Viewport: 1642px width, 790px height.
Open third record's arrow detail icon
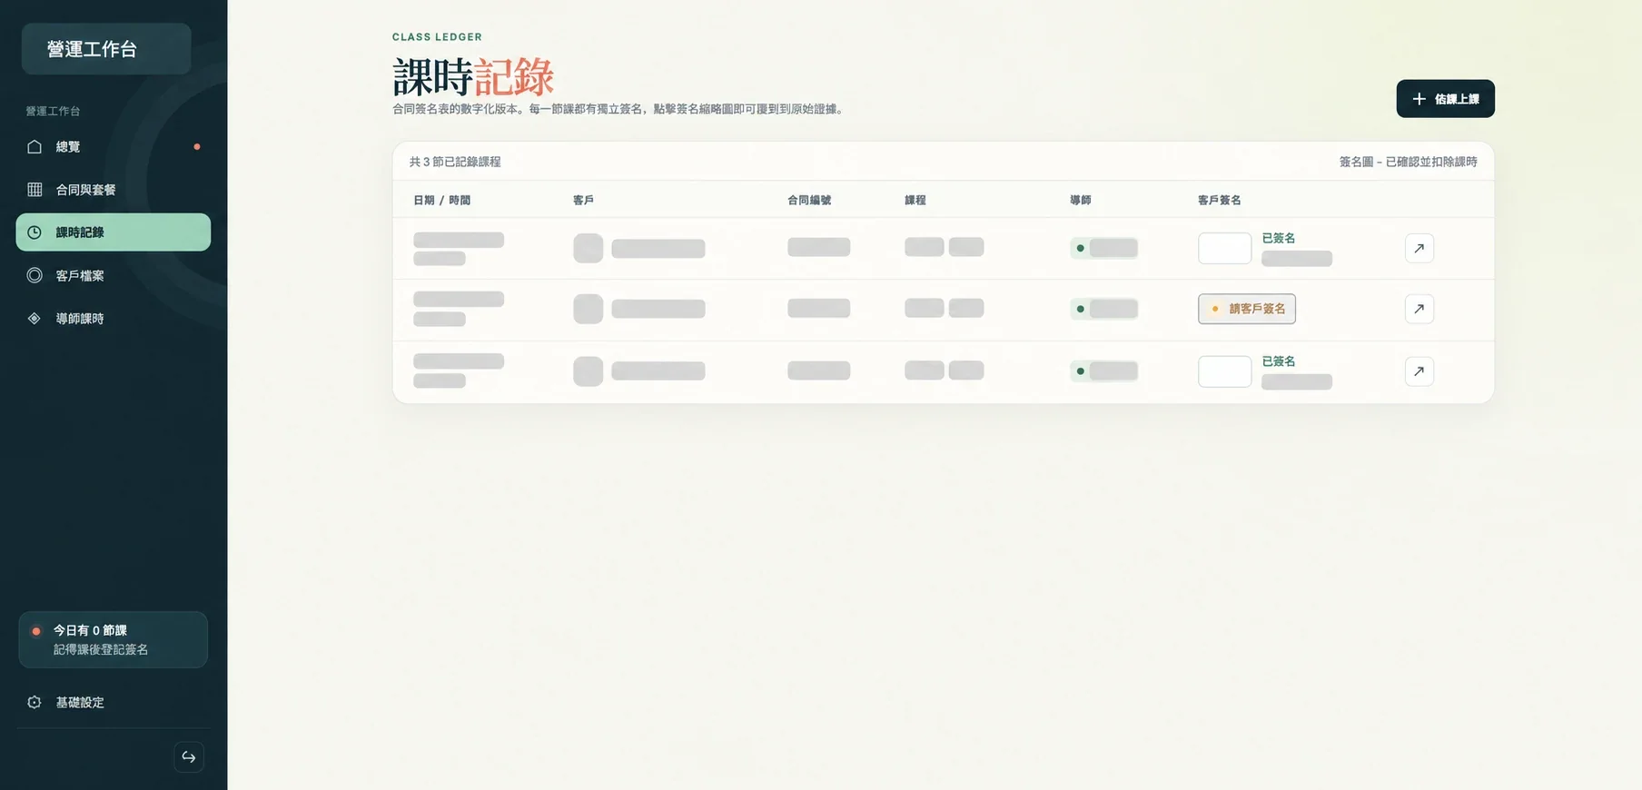(1419, 370)
